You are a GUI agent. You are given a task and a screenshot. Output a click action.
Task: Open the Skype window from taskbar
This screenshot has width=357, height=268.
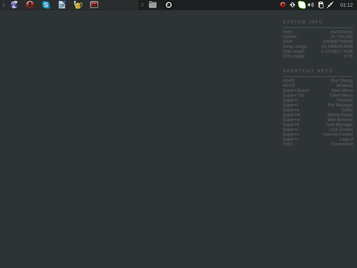coord(46,5)
